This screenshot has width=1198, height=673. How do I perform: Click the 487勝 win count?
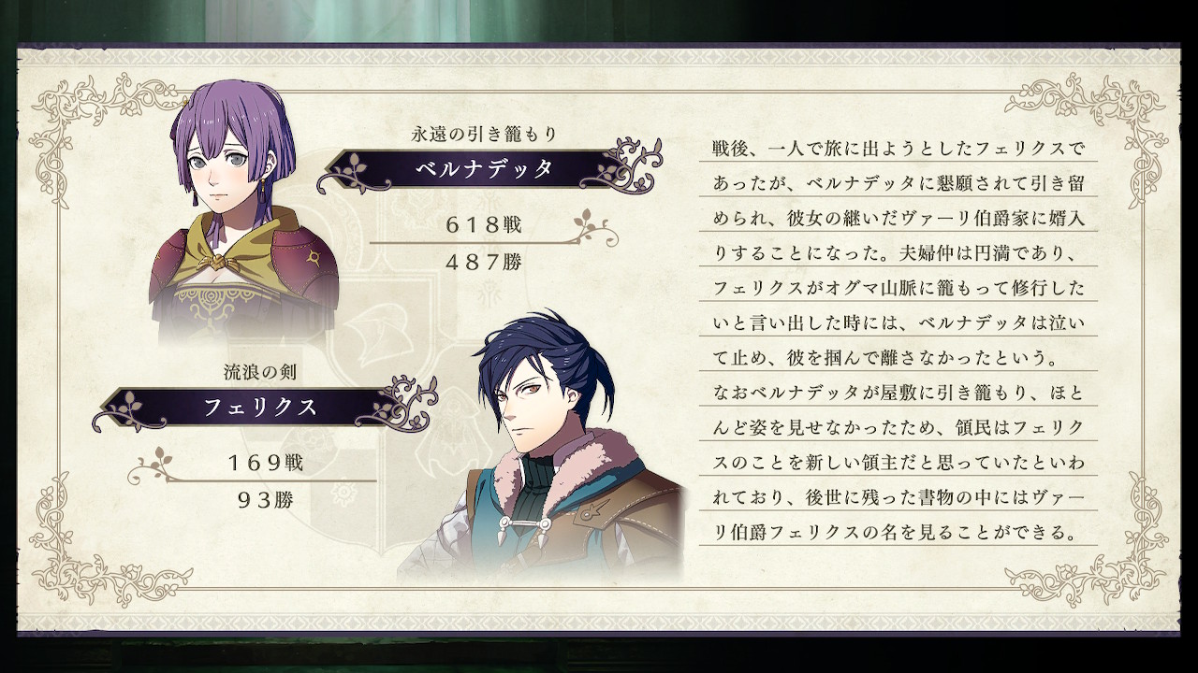pos(484,262)
